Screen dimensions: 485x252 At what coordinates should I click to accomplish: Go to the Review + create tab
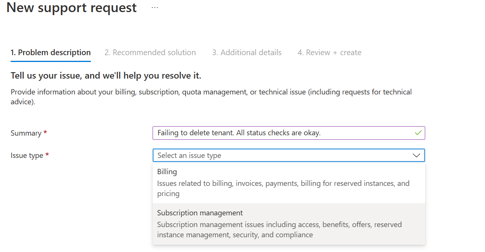point(329,52)
